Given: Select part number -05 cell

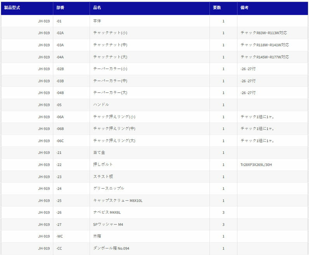Looking at the screenshot, I should 71,105.
